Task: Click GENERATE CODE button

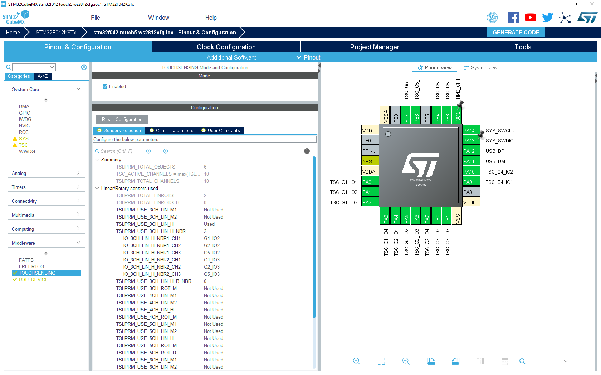Action: click(516, 32)
